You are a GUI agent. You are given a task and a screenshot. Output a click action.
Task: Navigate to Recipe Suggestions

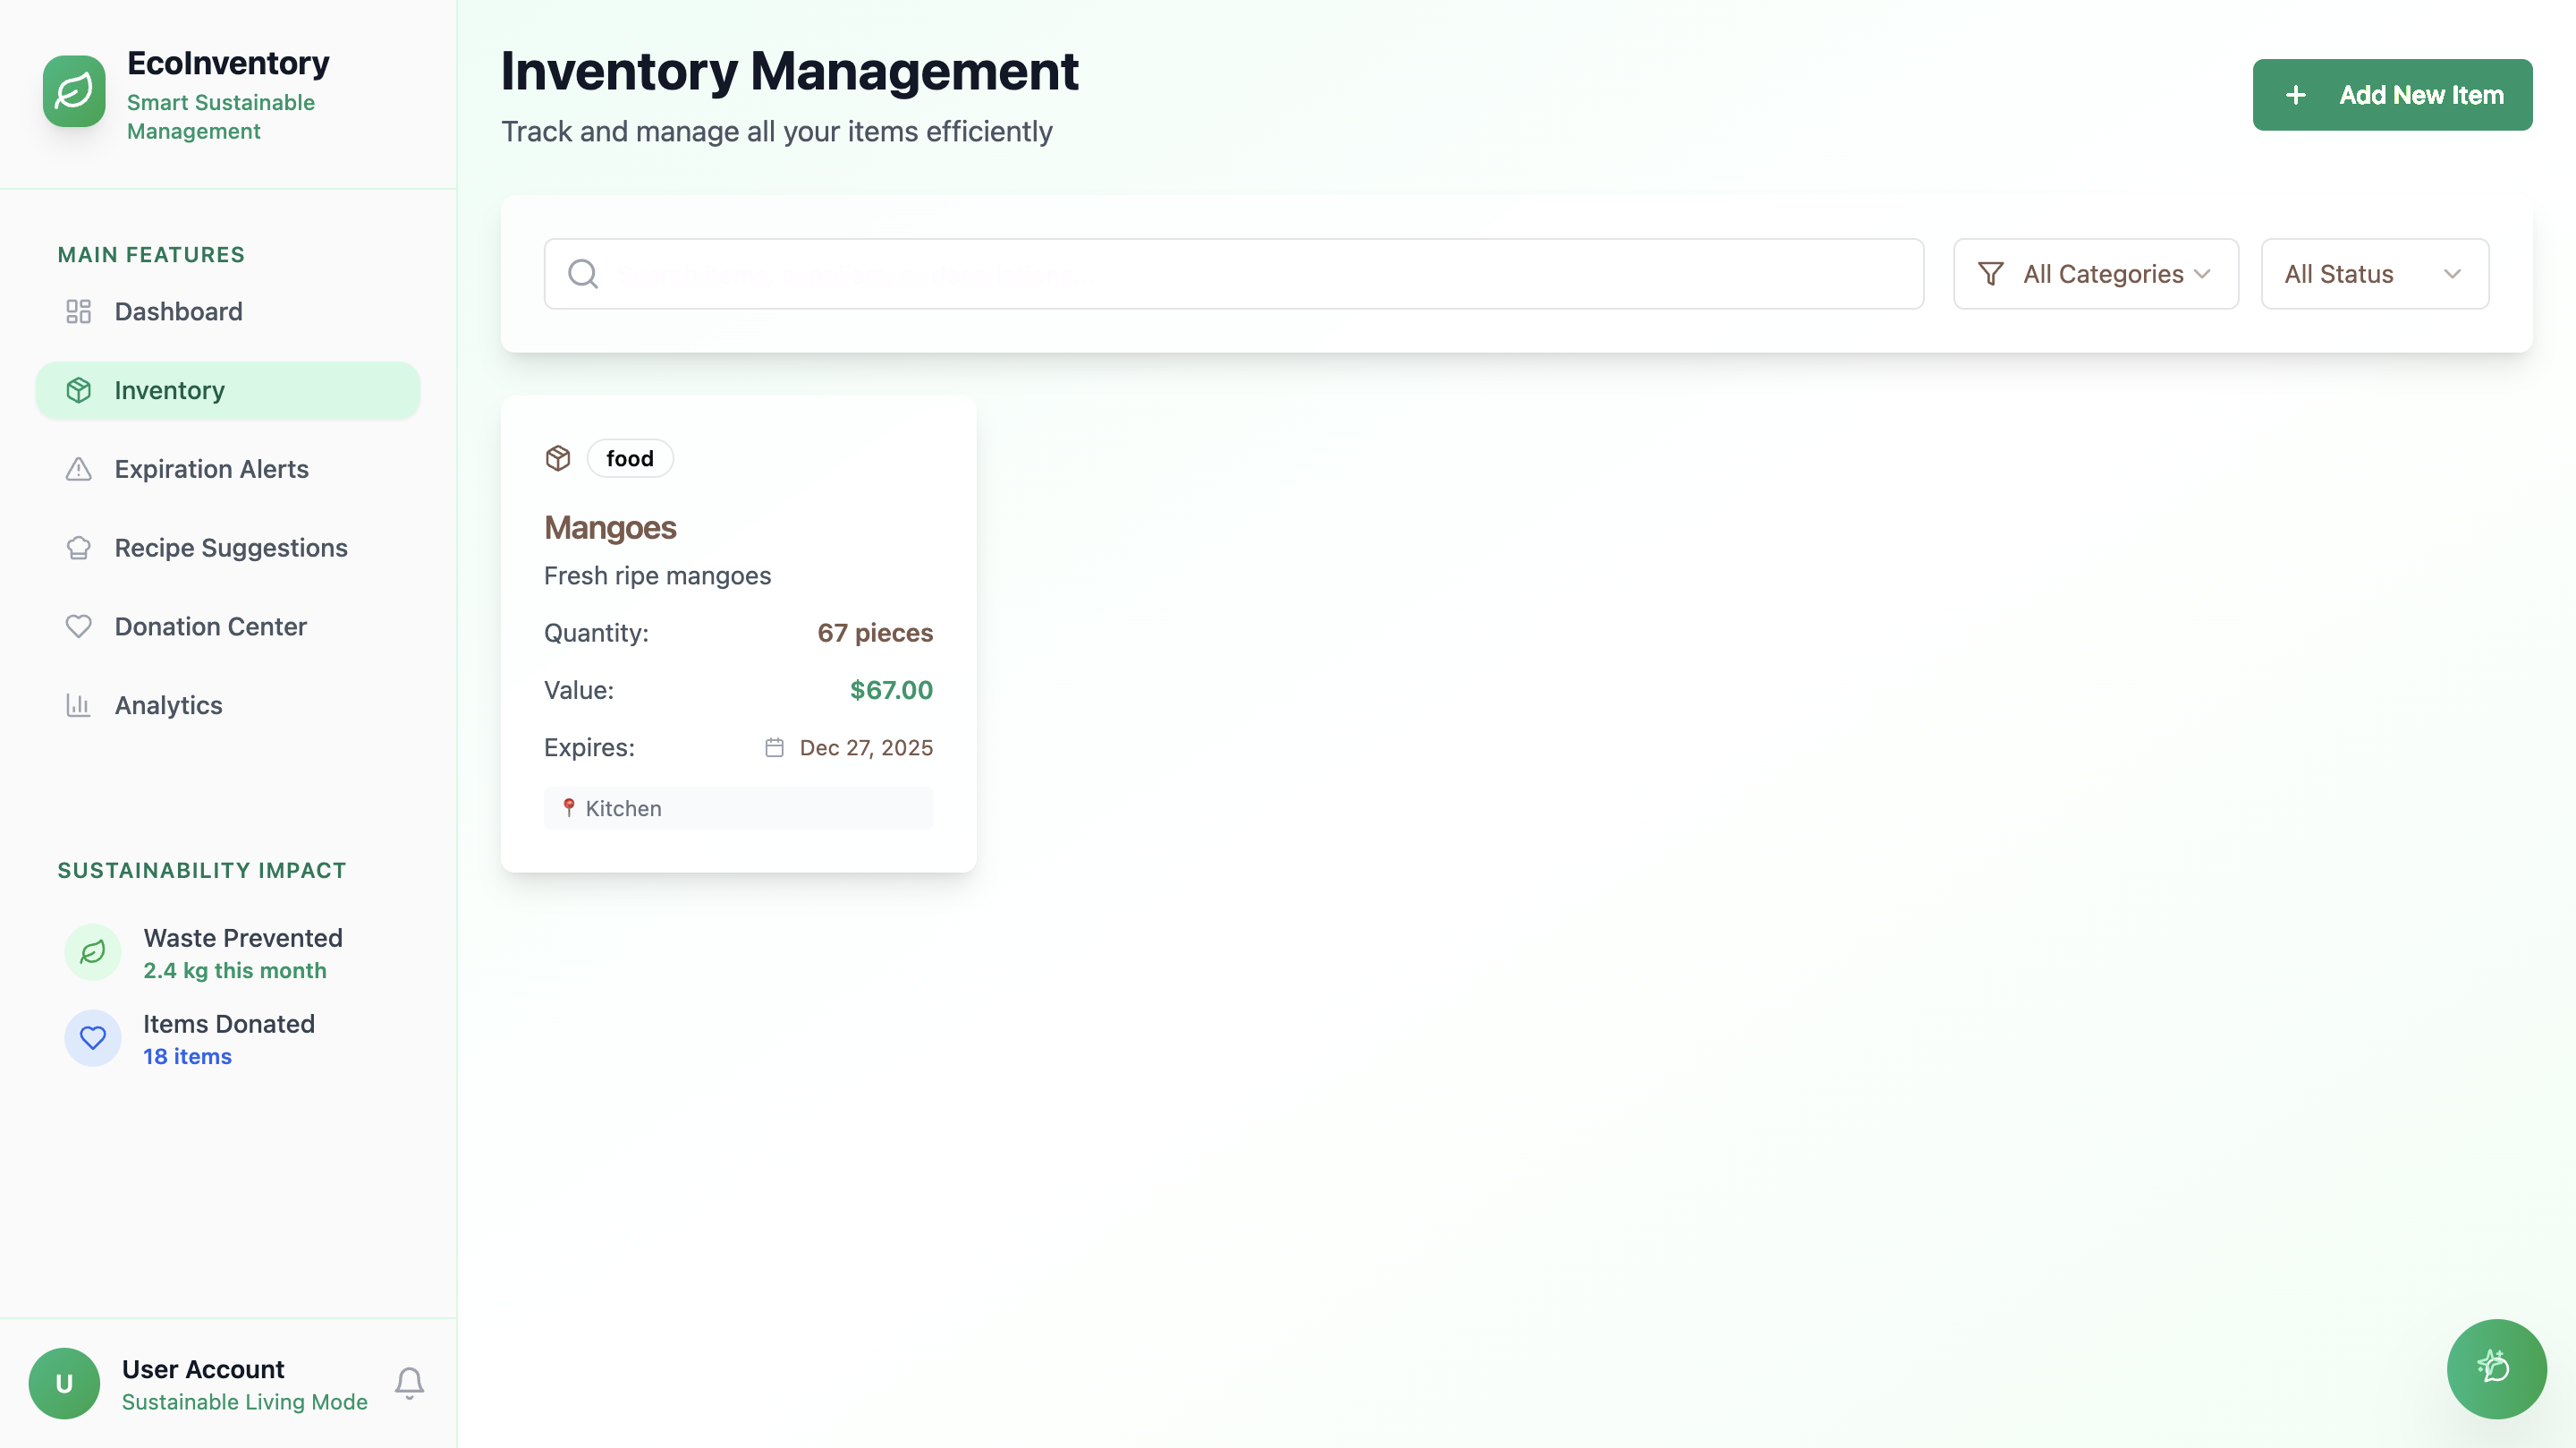click(231, 548)
